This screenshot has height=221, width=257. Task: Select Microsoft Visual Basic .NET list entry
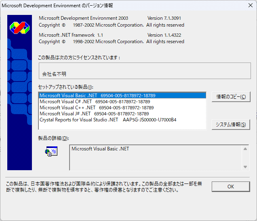[x=122, y=96]
